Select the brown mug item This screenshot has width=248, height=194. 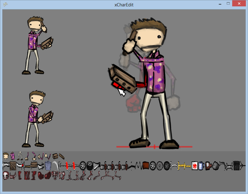tap(208, 166)
